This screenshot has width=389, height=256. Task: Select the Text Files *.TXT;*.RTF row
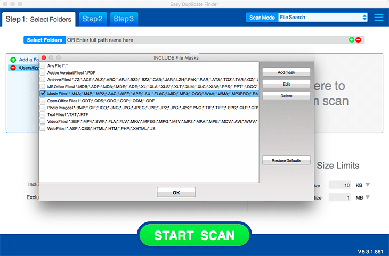[68, 114]
